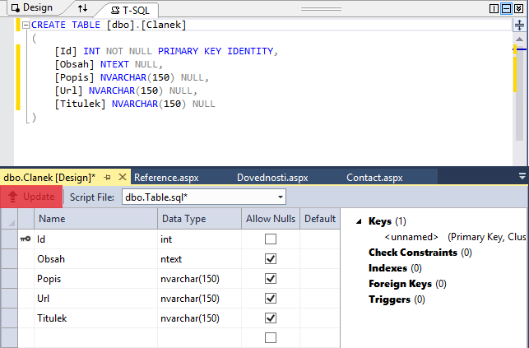Viewport: 529px width, 348px height.
Task: Swap panes with the up-down arrows icon
Action: coord(82,8)
